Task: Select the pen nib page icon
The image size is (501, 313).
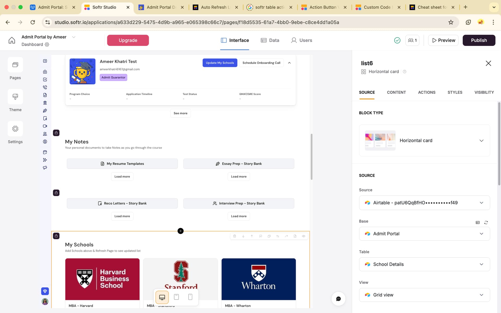Action: pyautogui.click(x=45, y=111)
